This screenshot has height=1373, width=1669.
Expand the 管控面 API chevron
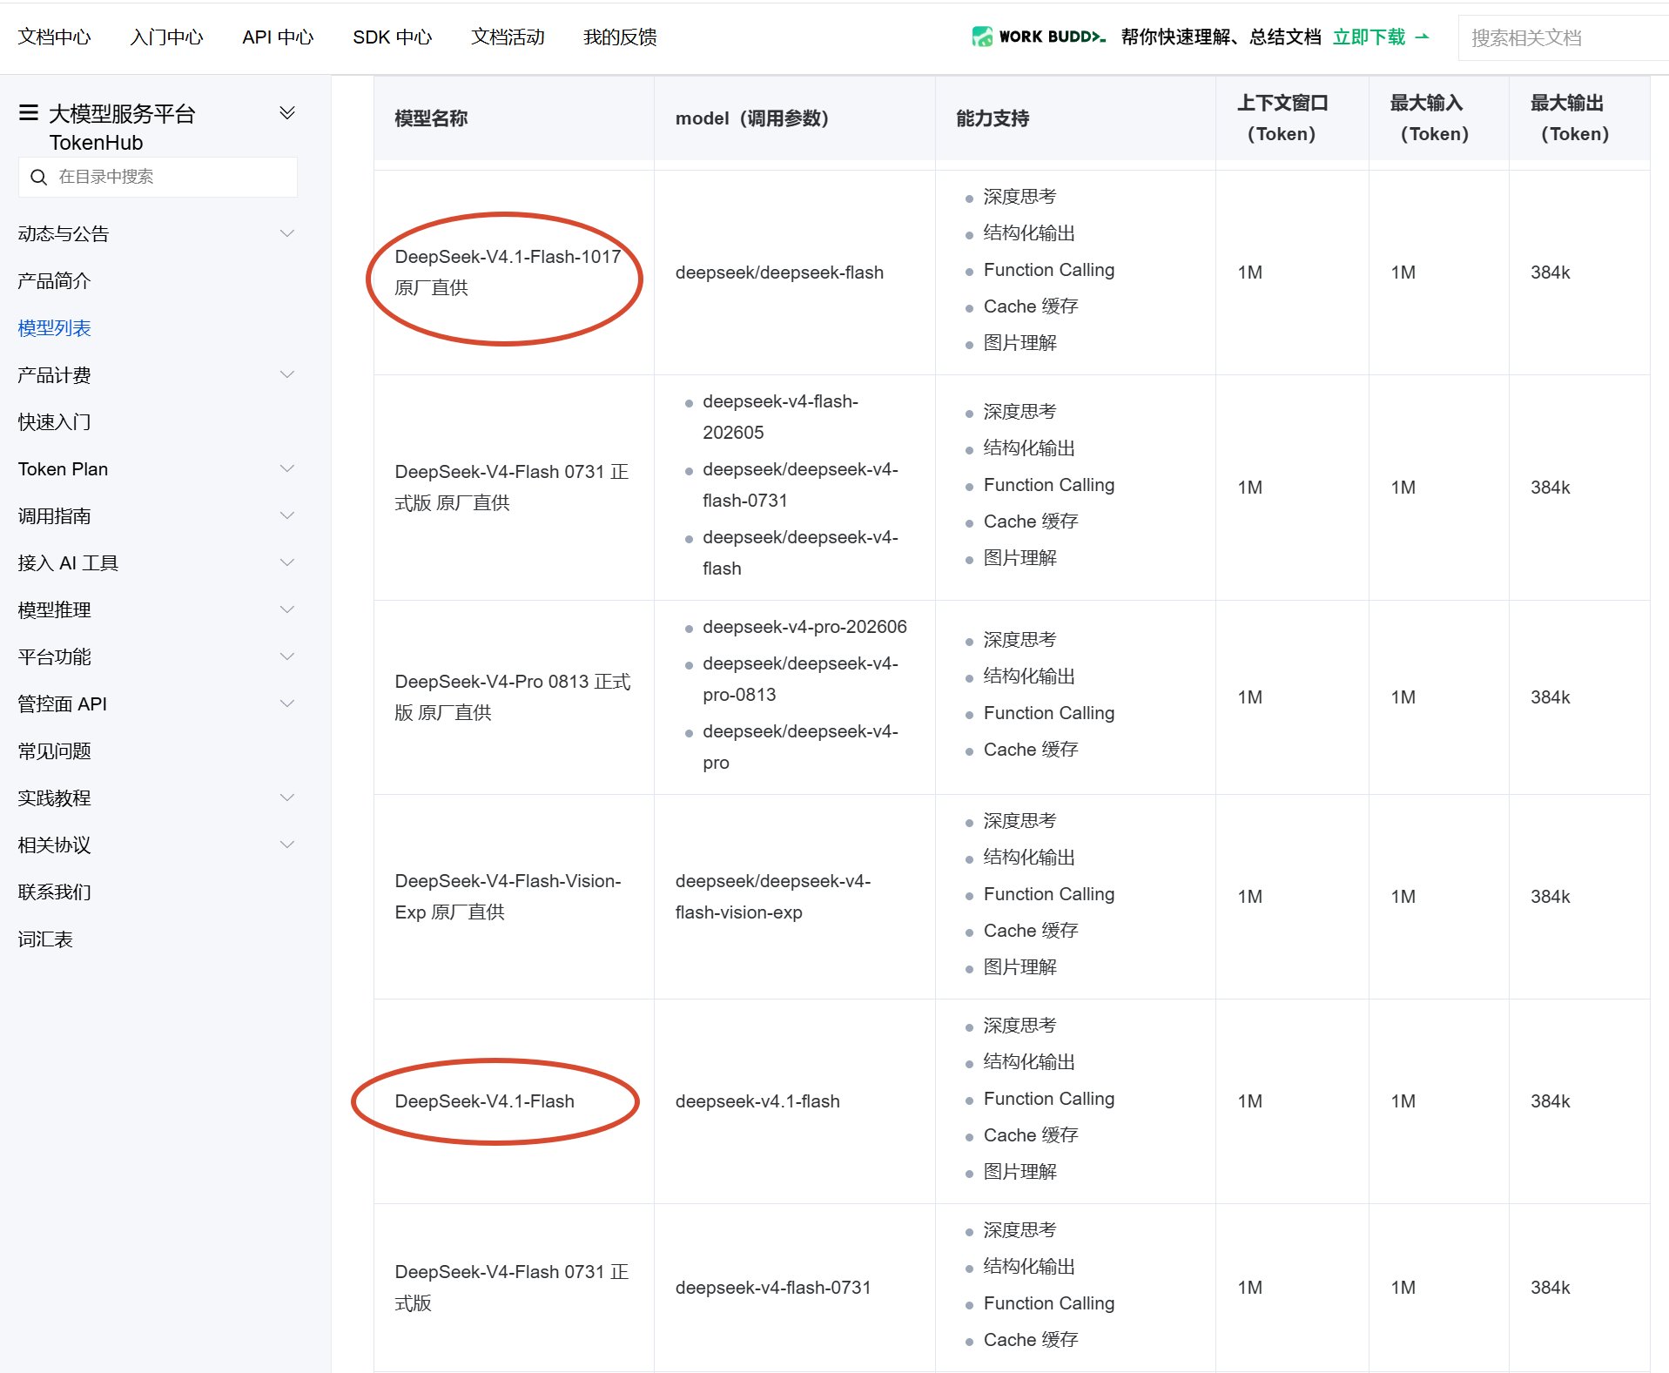point(287,703)
